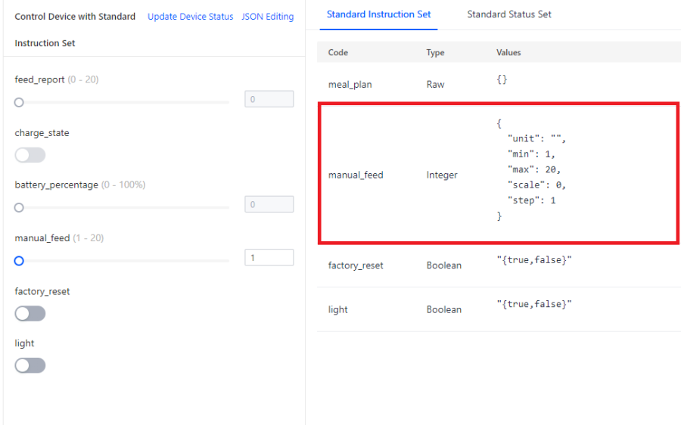Select the meal_plan code in the table

point(350,85)
